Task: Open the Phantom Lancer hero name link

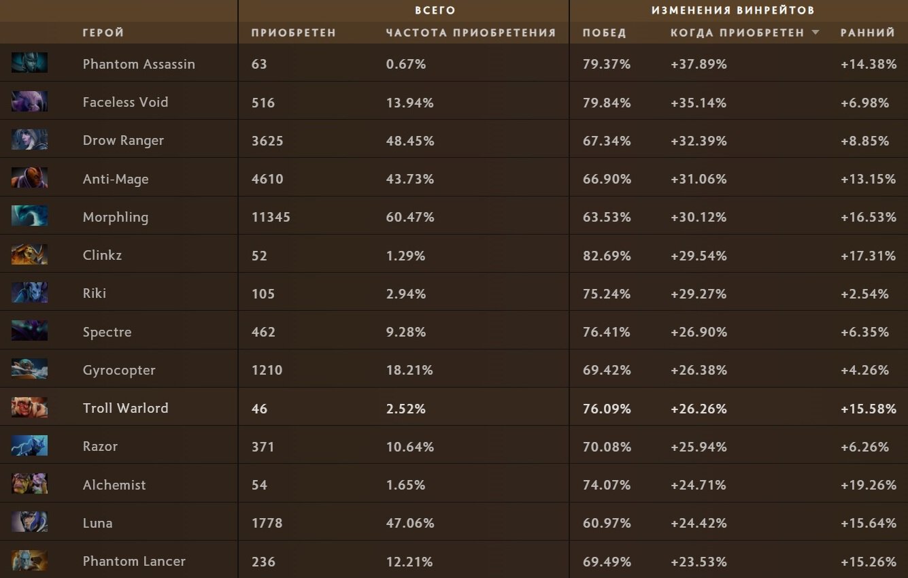Action: (134, 561)
